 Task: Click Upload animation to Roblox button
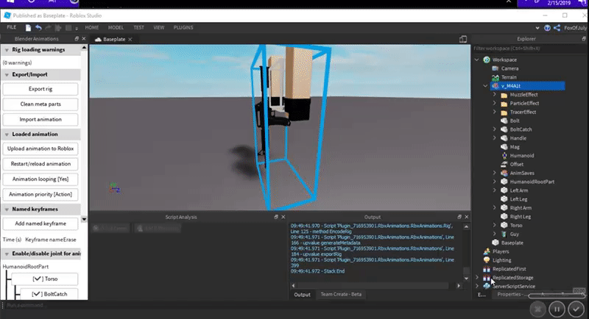40,148
